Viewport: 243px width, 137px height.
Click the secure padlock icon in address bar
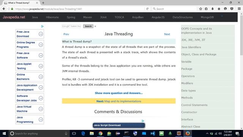[12, 9]
